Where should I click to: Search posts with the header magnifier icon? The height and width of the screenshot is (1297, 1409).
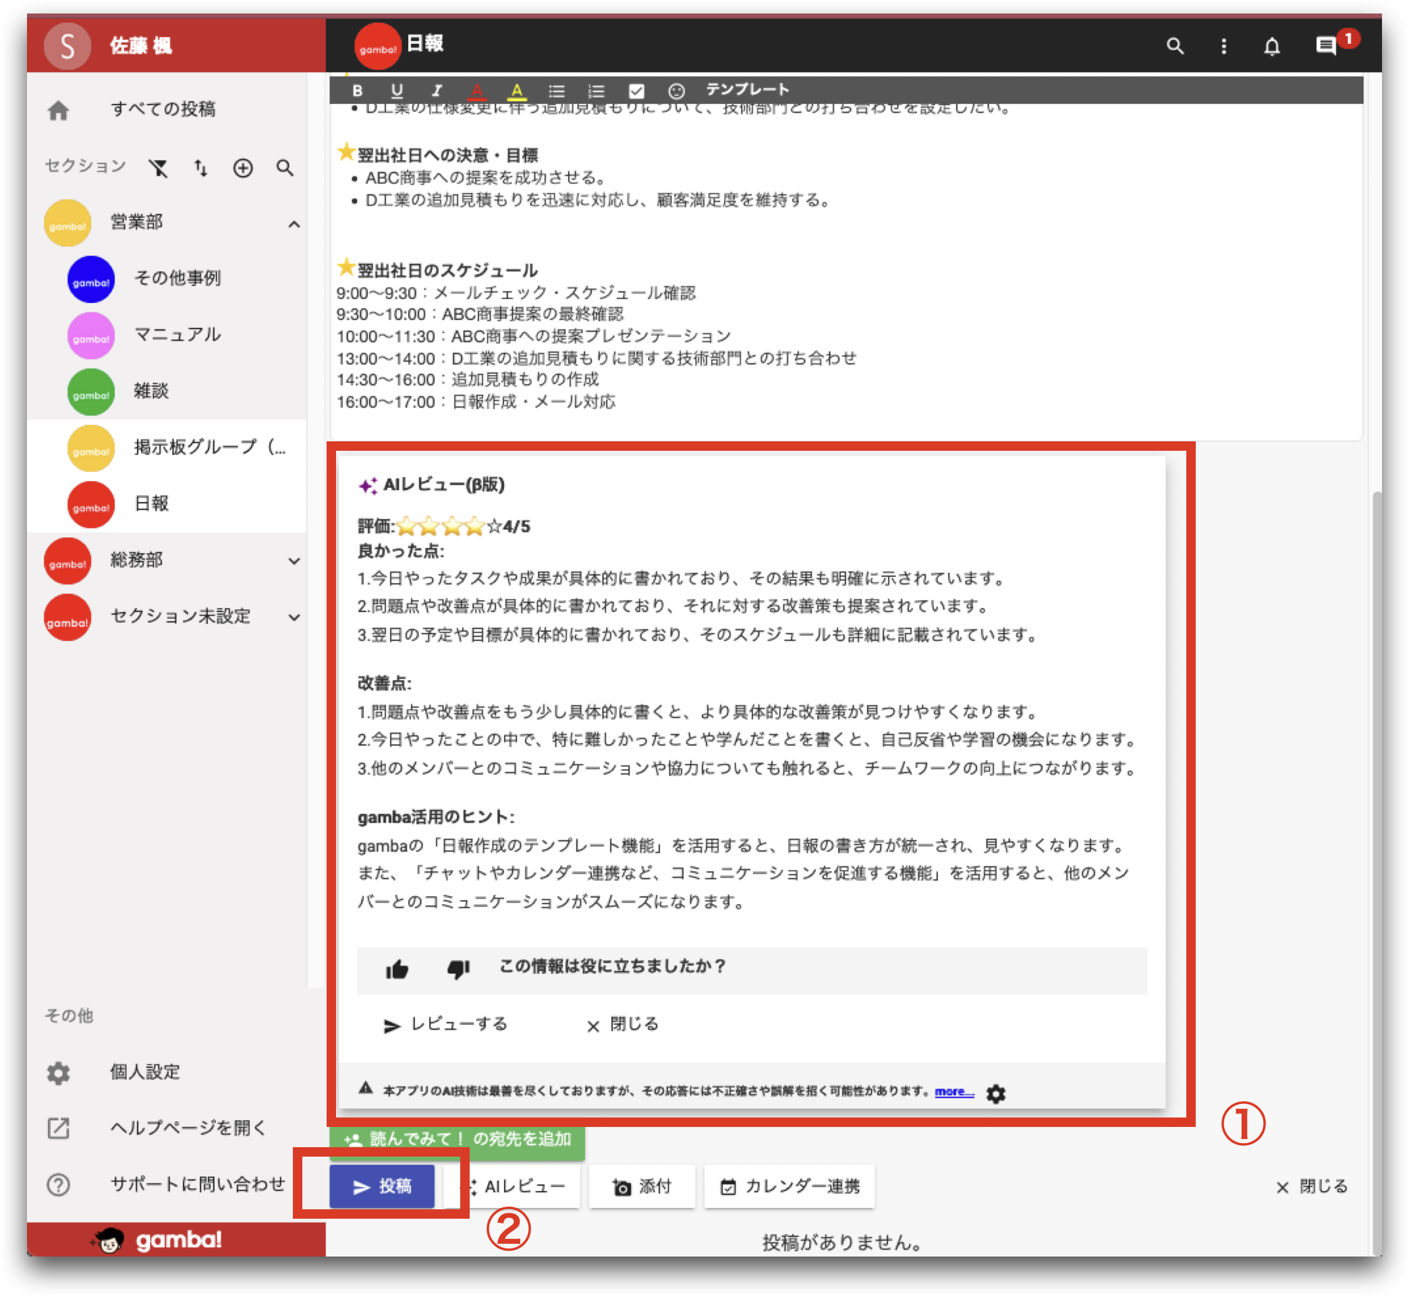[1176, 47]
